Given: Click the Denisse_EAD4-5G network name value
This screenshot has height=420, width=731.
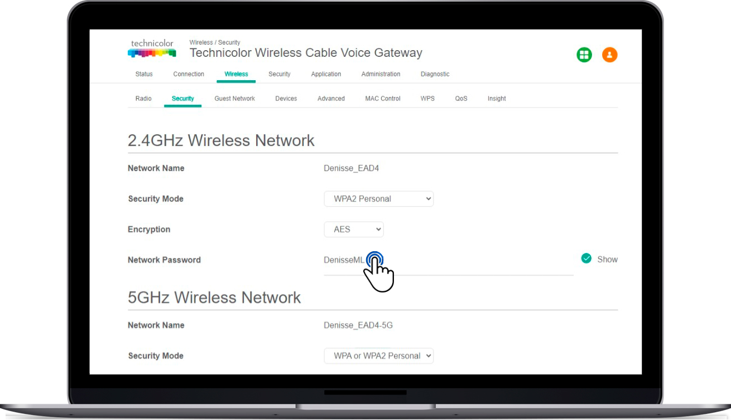Looking at the screenshot, I should (358, 325).
